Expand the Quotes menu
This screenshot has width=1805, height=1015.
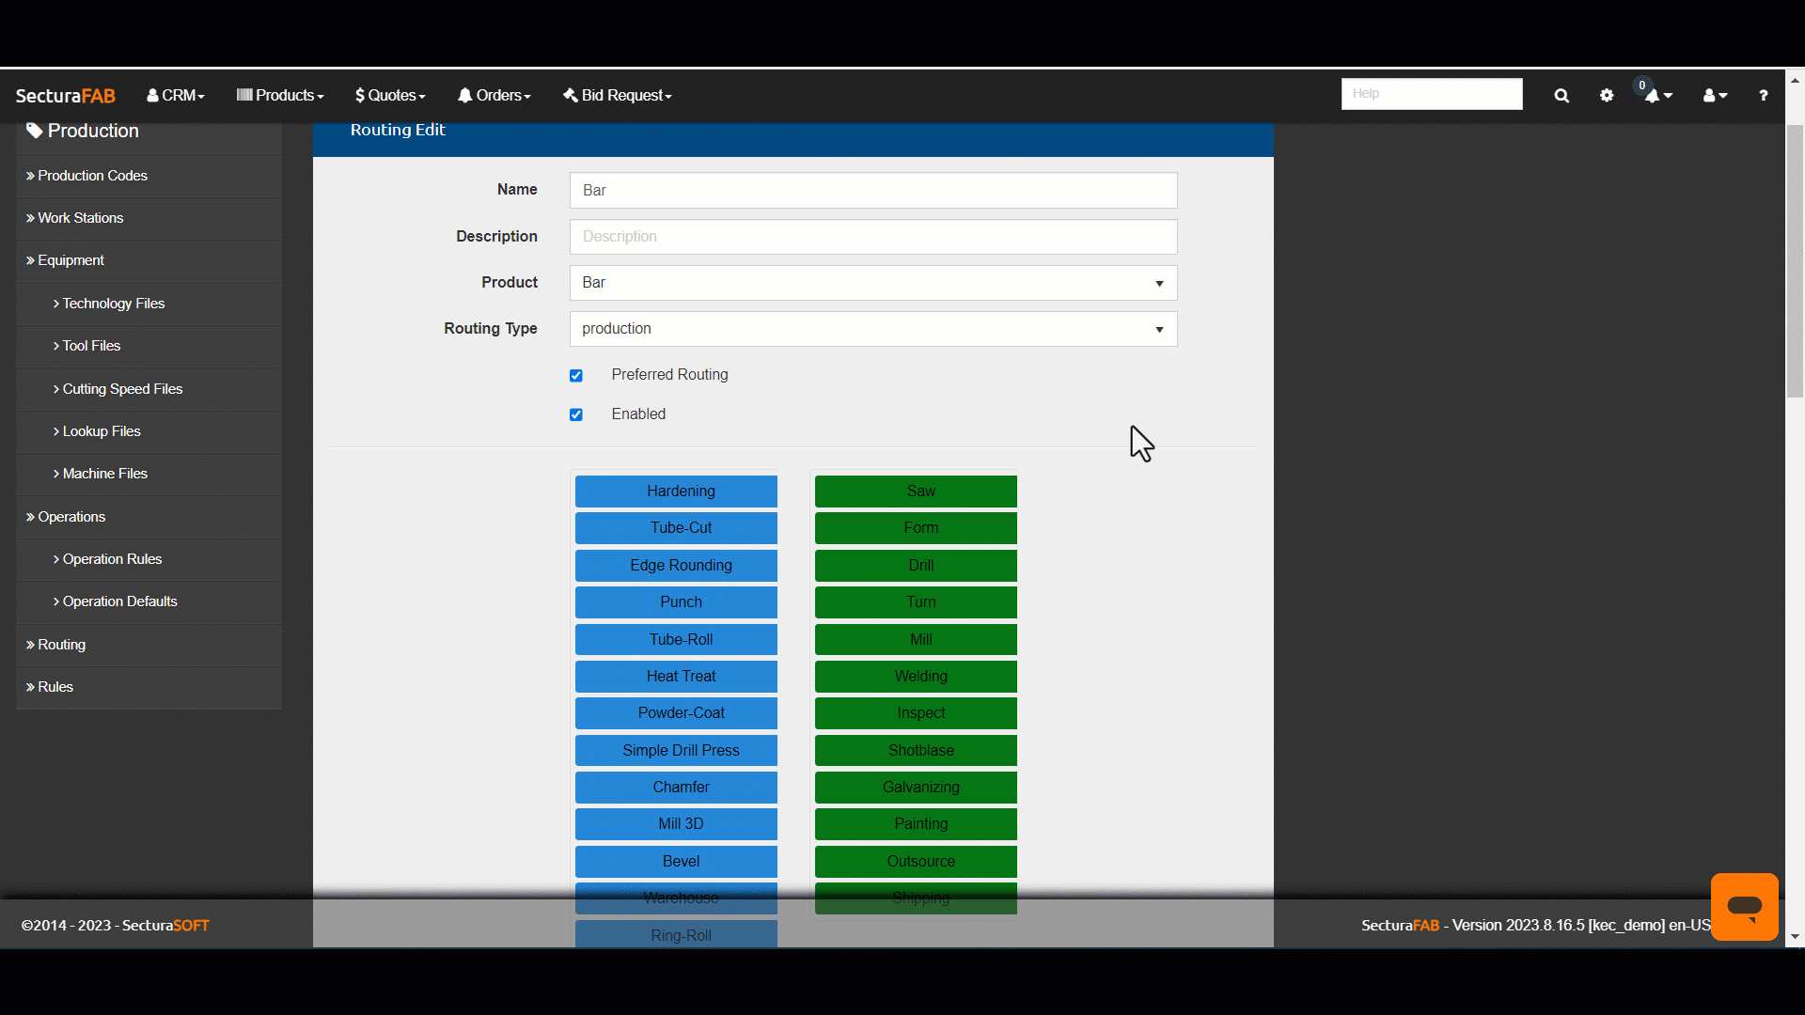pyautogui.click(x=390, y=96)
